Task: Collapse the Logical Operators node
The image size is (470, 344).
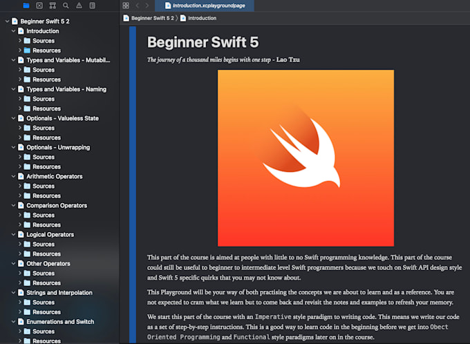Action: tap(13, 234)
